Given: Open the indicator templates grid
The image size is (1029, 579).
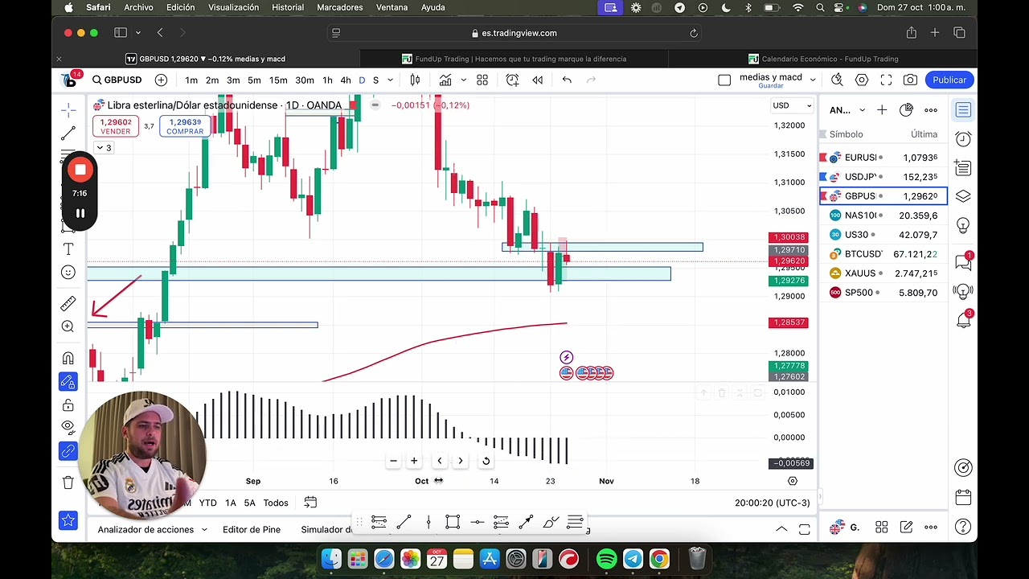Looking at the screenshot, I should click(x=482, y=80).
